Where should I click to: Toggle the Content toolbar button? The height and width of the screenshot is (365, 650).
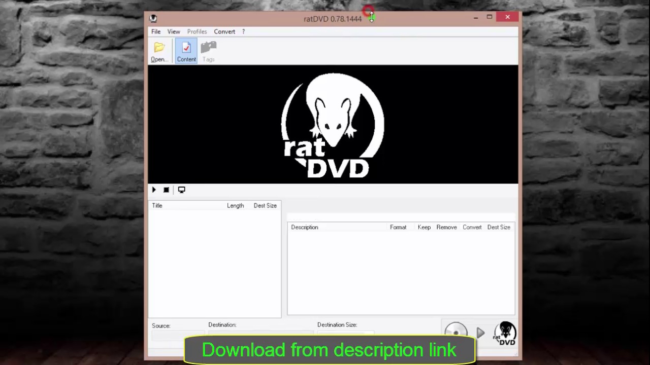point(186,52)
